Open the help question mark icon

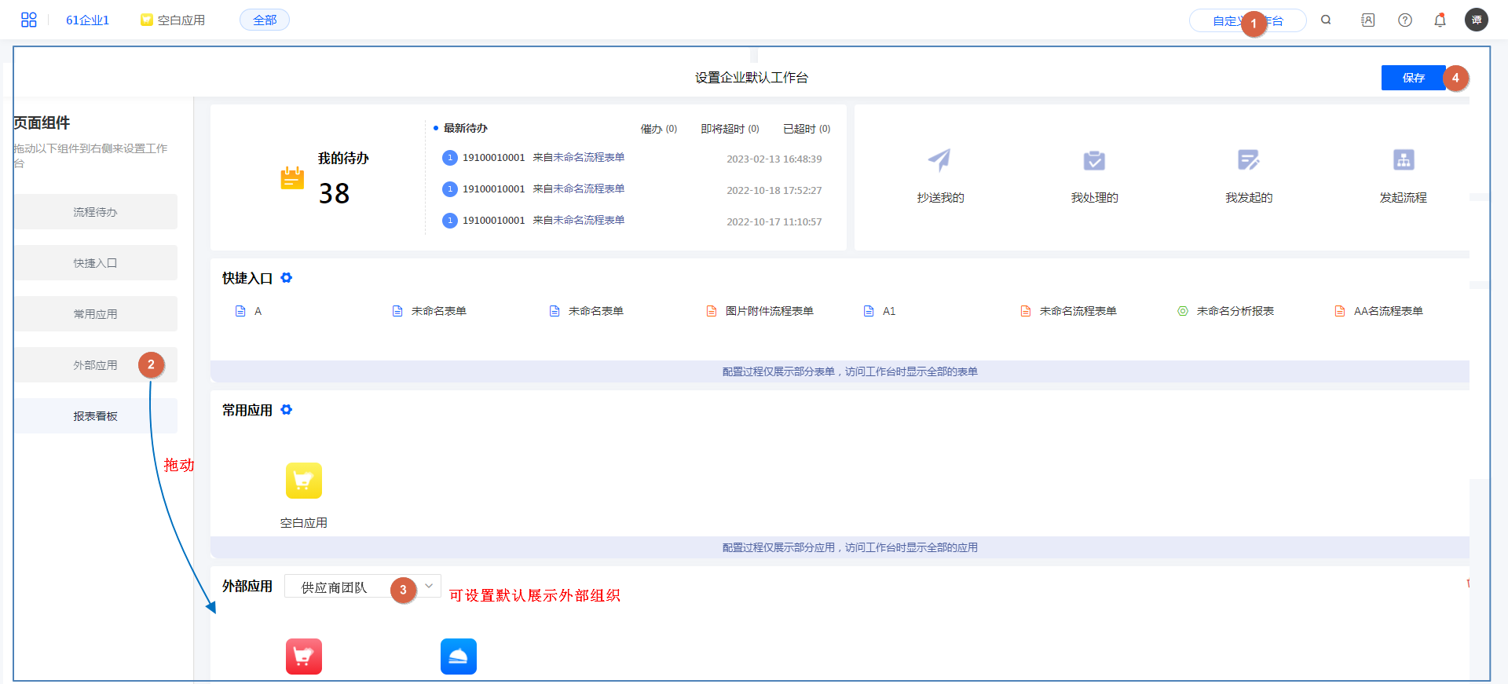[1405, 20]
